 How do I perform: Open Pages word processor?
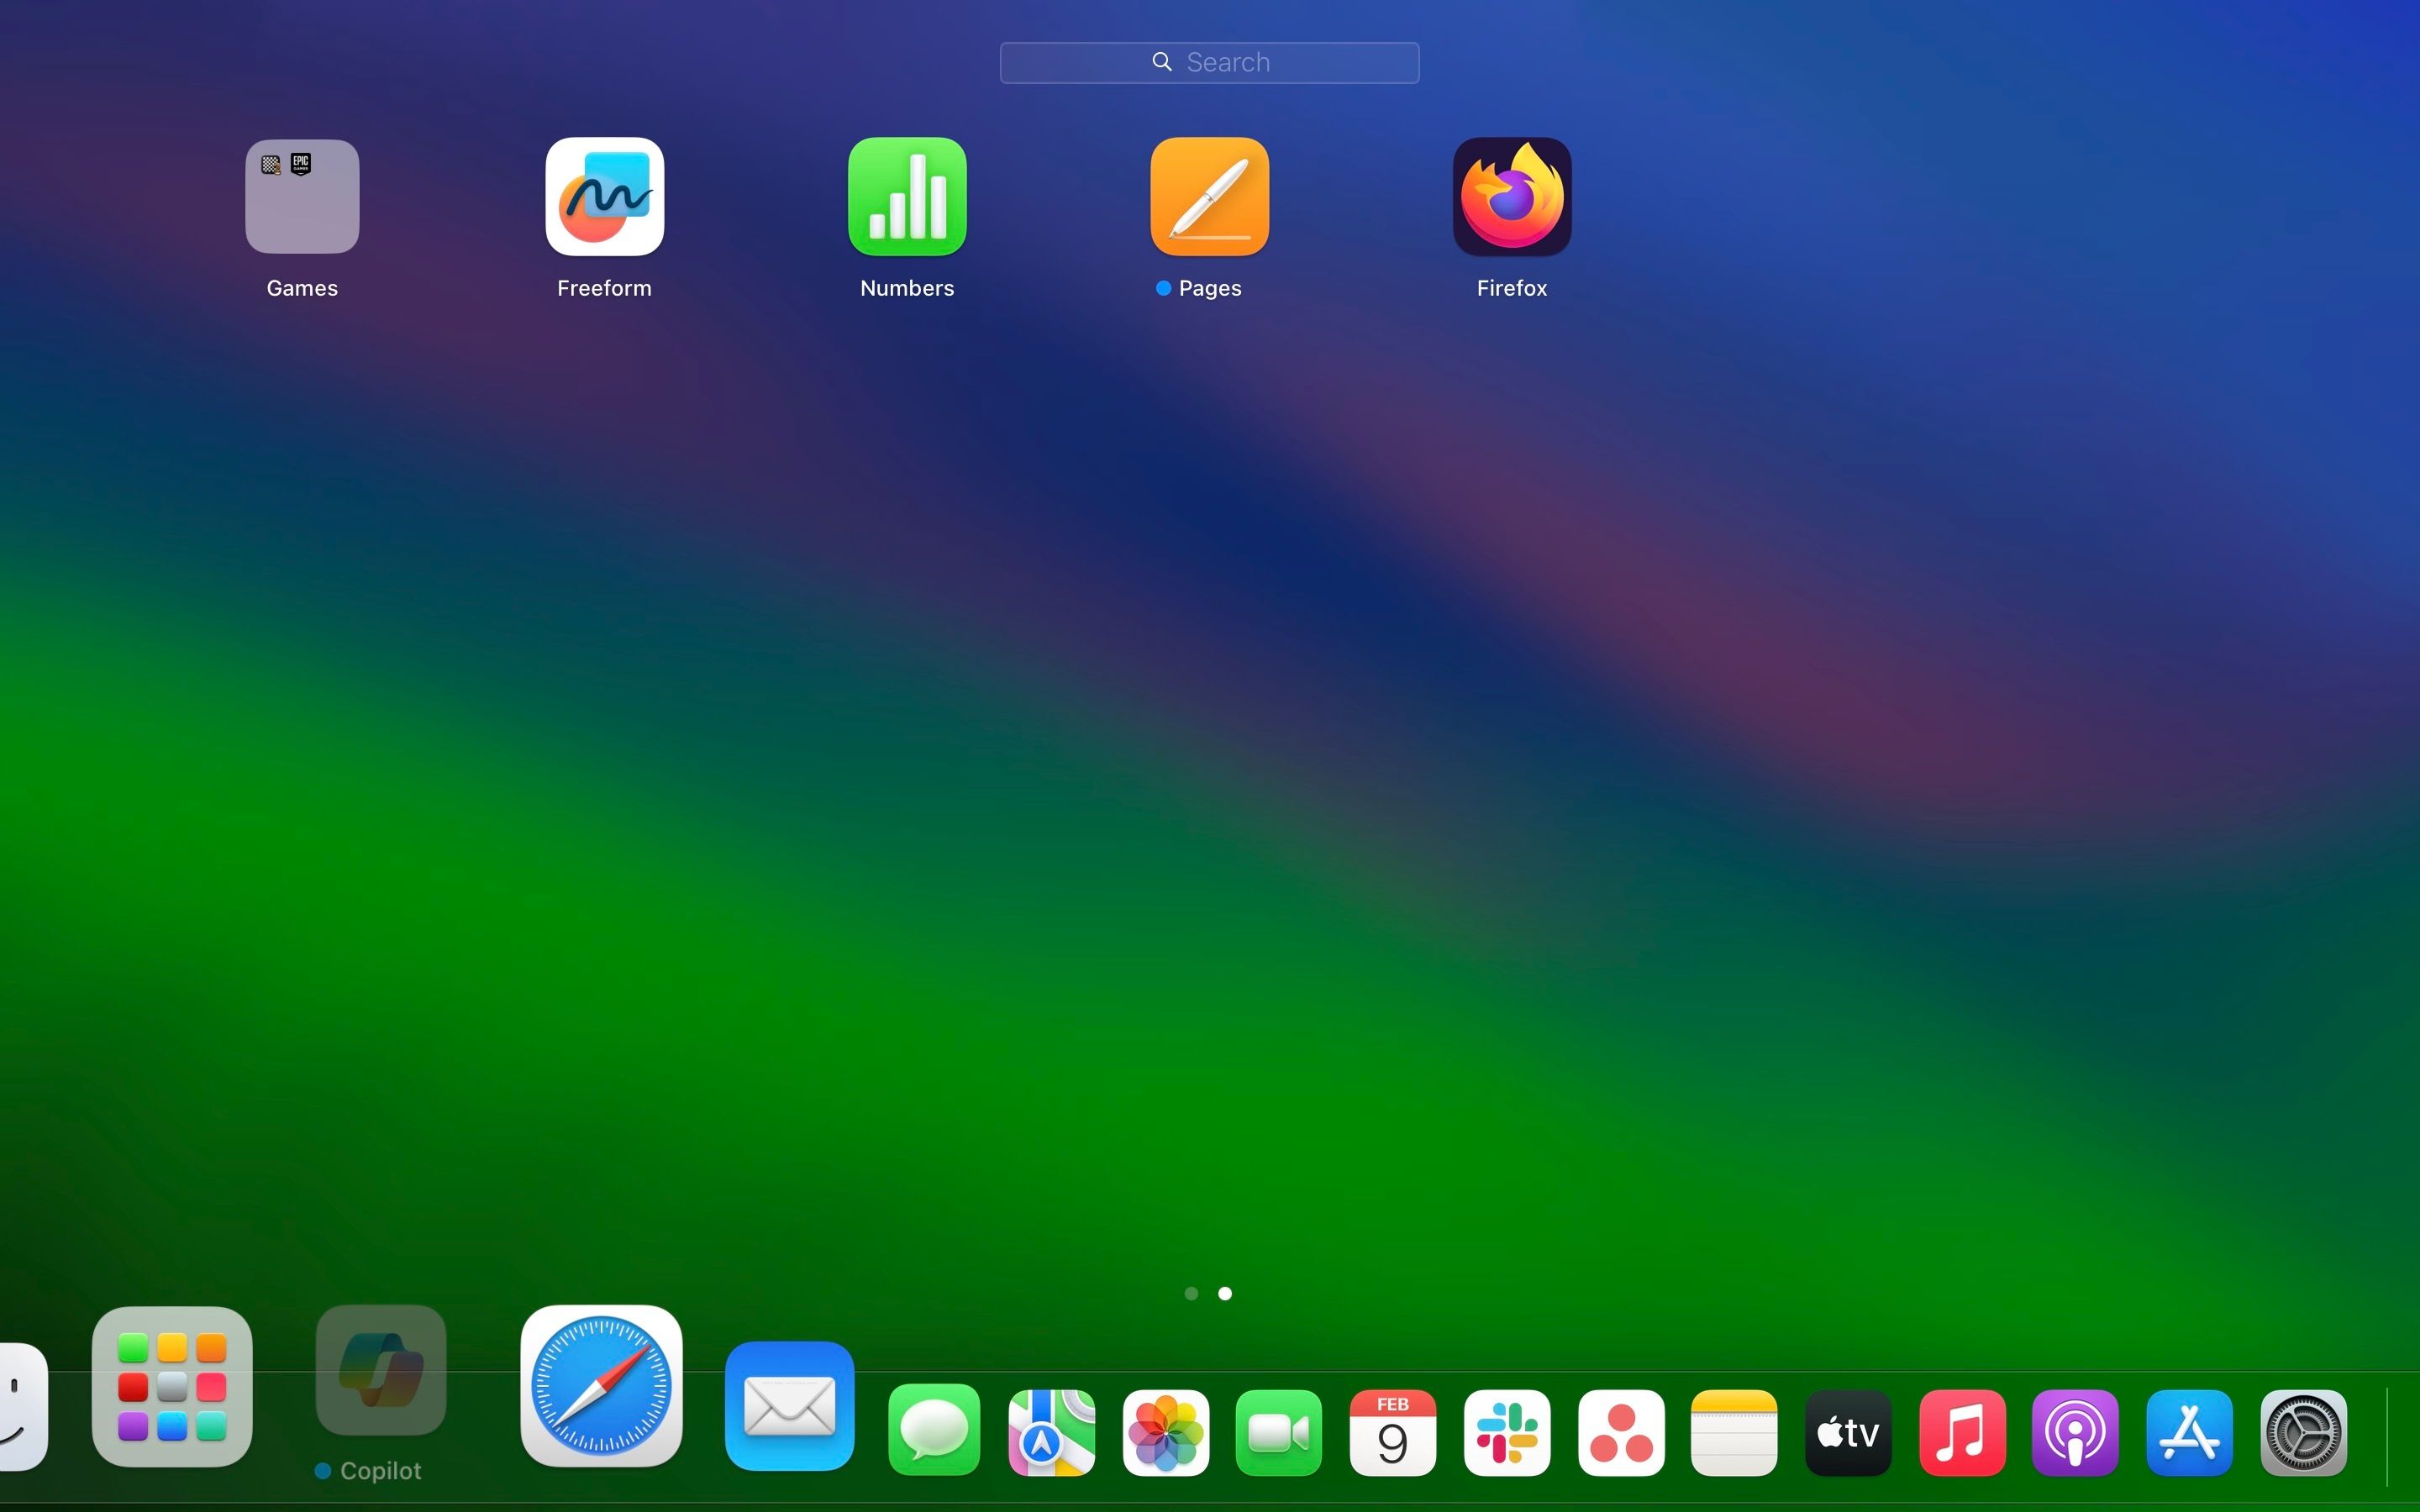tap(1209, 195)
